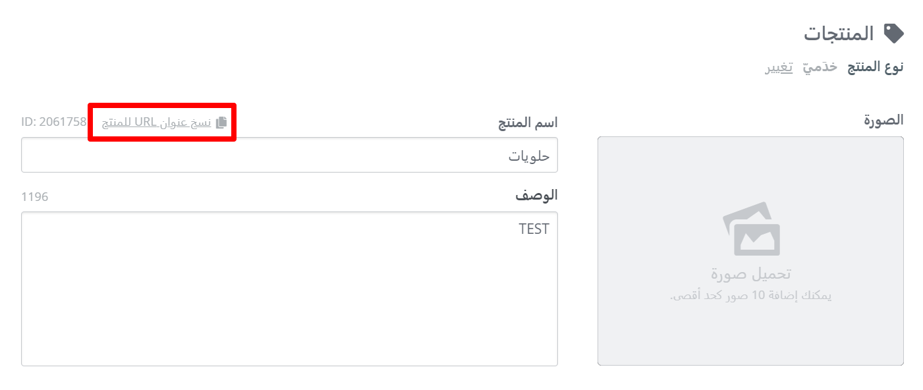
Task: Click inside the الوصف description textarea
Action: coord(289,289)
